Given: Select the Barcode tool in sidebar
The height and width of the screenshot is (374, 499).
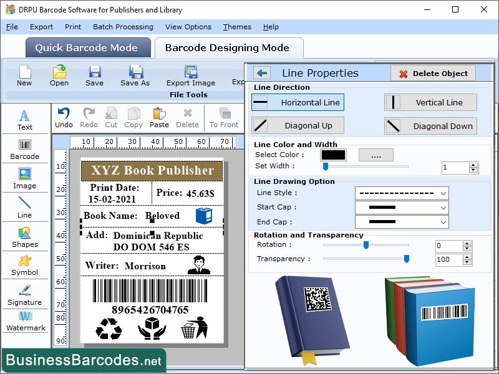Looking at the screenshot, I should 25,150.
